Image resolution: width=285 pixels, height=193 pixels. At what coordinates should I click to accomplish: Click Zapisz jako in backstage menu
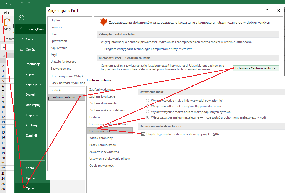(33, 84)
